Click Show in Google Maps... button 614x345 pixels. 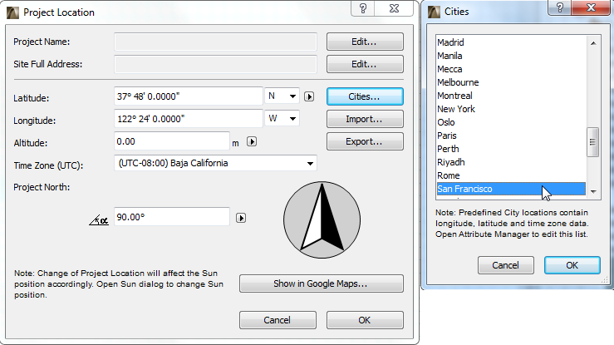click(x=321, y=283)
